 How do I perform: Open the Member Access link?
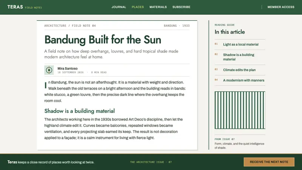[281, 7]
